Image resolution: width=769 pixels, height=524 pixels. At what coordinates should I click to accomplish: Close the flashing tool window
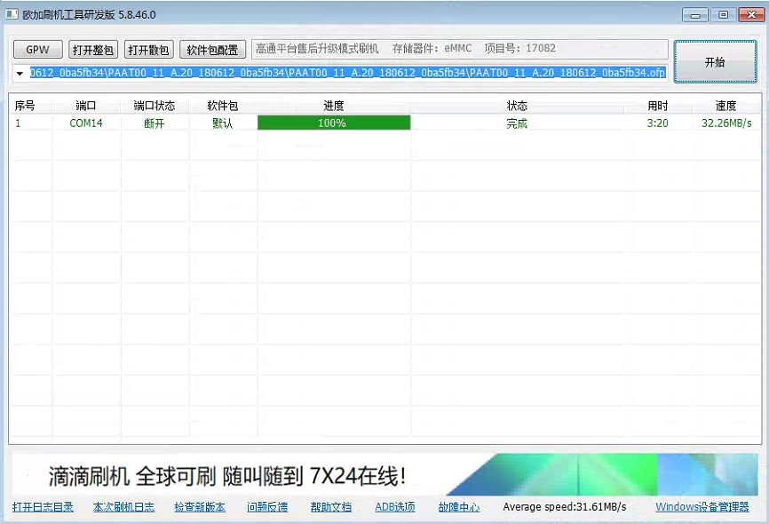pyautogui.click(x=751, y=15)
